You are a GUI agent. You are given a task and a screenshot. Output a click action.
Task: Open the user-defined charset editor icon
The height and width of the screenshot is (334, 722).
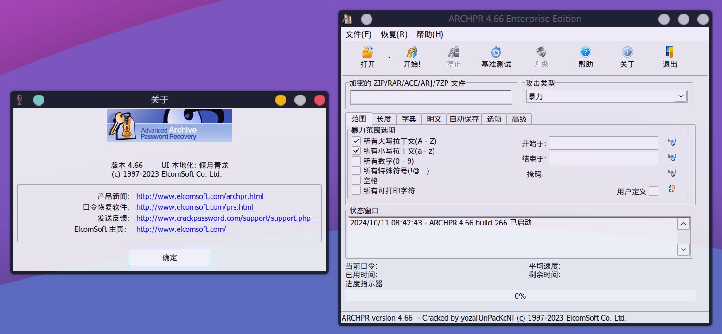(x=672, y=189)
